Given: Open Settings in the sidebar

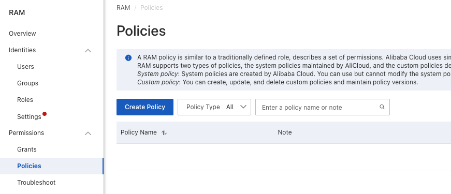Looking at the screenshot, I should point(29,117).
